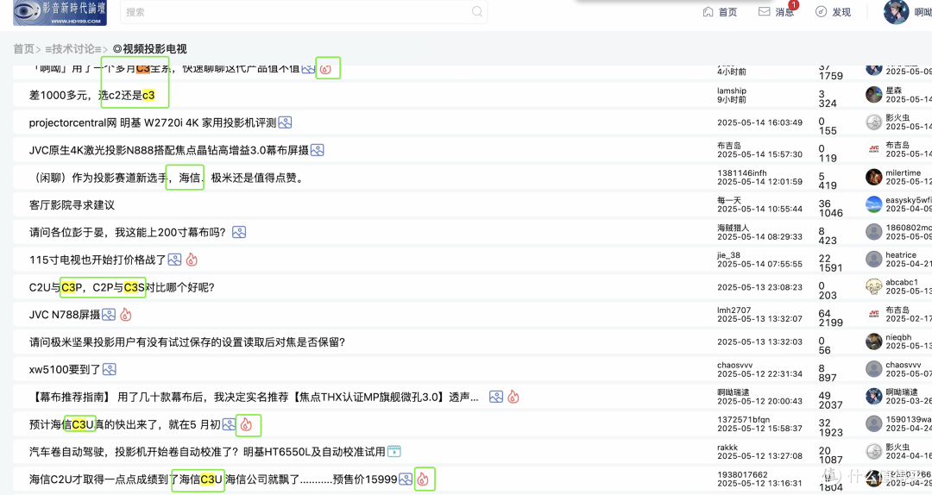Screen dimensions: 932x495
Task: Click the forum logo at top left
Action: coord(60,12)
